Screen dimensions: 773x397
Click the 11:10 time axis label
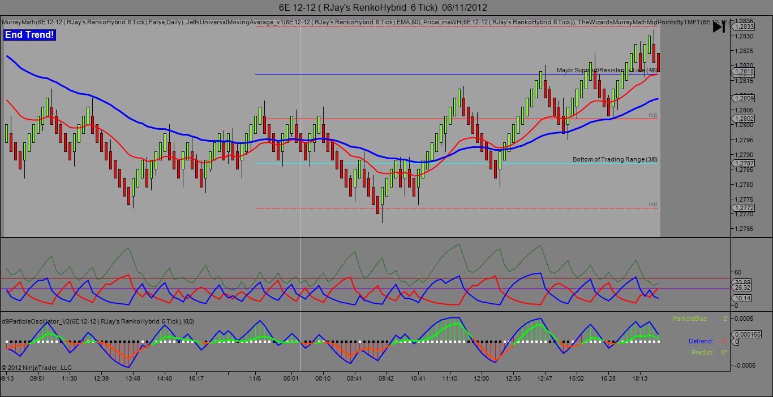pos(450,379)
